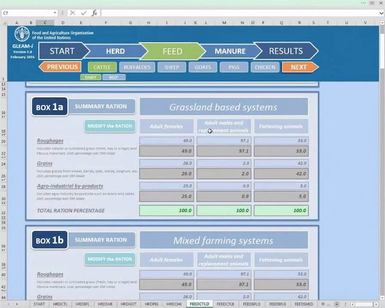Viewport: 385px width, 308px height.
Task: Click the sheet tab scroll-right arrow
Action: point(18,304)
